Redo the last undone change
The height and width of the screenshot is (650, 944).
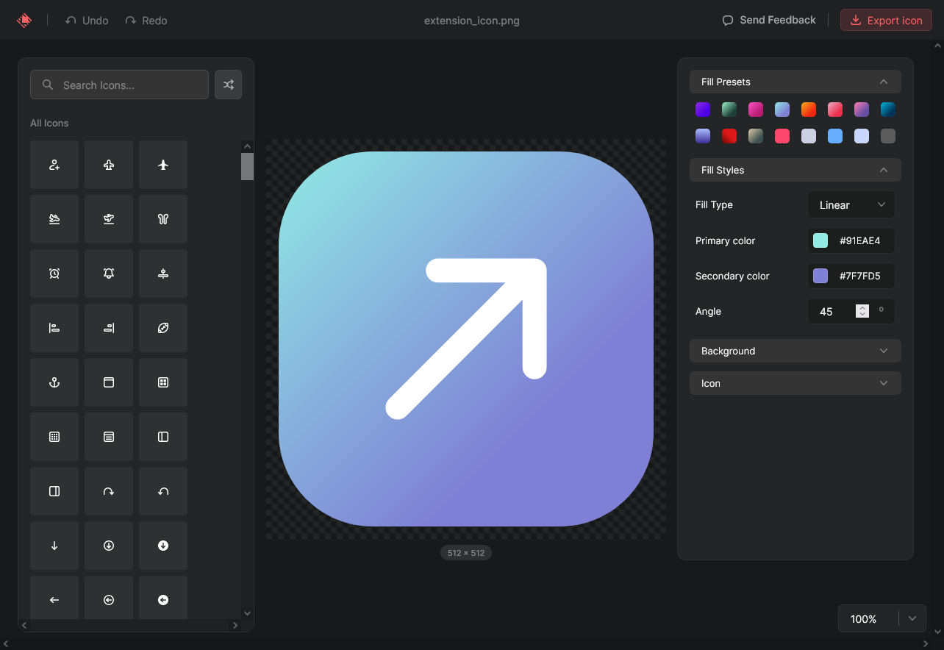146,21
